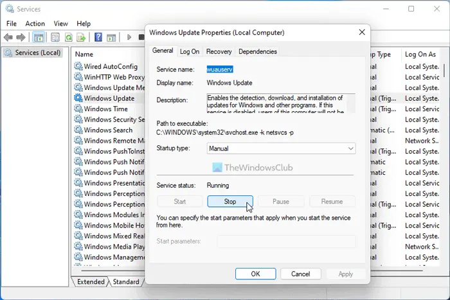Click the gear icon beside Windows PushToInst
450x300 pixels.
tap(78, 151)
